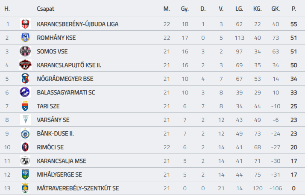The image size is (305, 195).
Task: Click the Rimóci SE team logo
Action: [25, 147]
